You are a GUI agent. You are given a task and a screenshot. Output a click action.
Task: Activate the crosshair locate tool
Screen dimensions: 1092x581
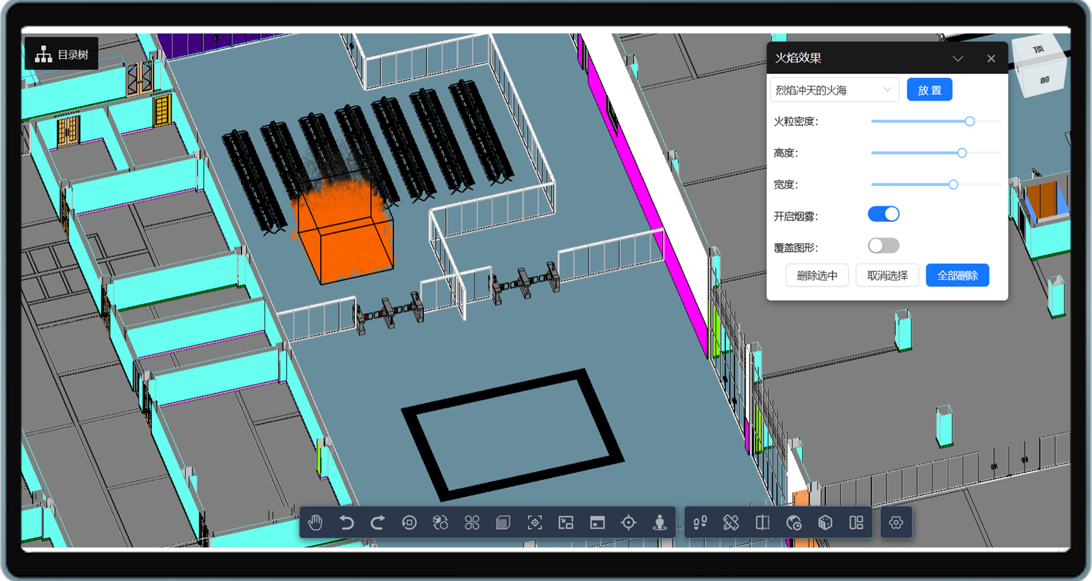[628, 523]
